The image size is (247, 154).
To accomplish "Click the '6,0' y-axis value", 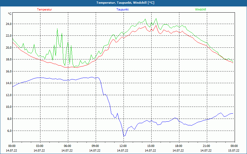I will point(10,131).
